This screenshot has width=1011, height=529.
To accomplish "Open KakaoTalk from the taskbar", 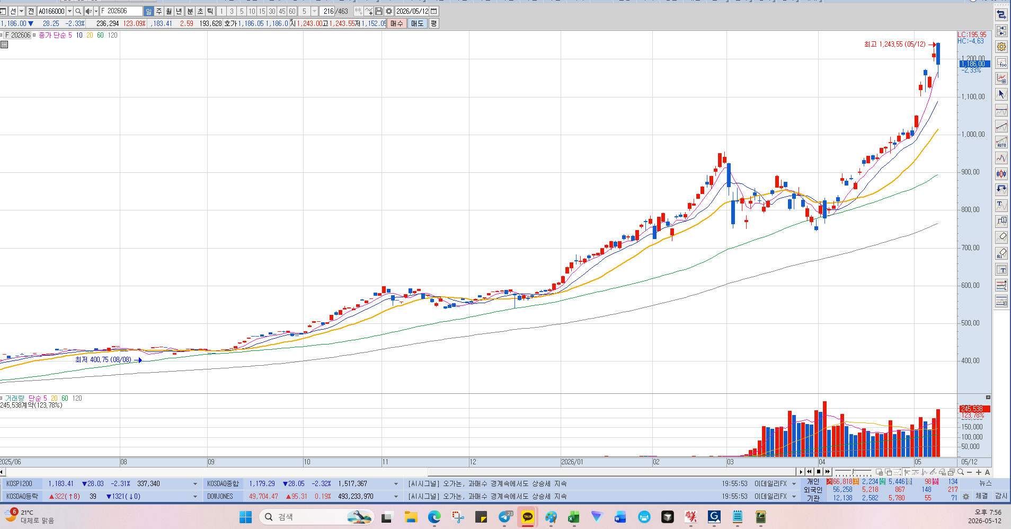I will [x=527, y=517].
